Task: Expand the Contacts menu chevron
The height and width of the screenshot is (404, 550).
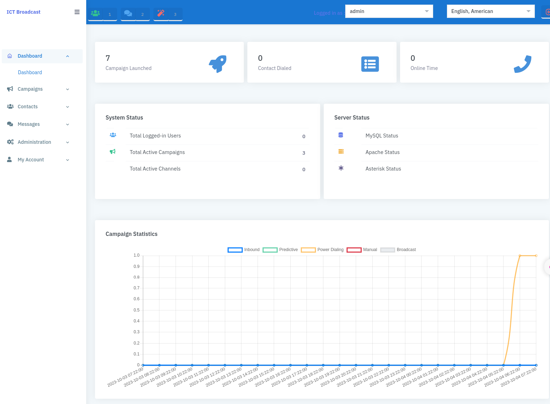Action: 68,107
